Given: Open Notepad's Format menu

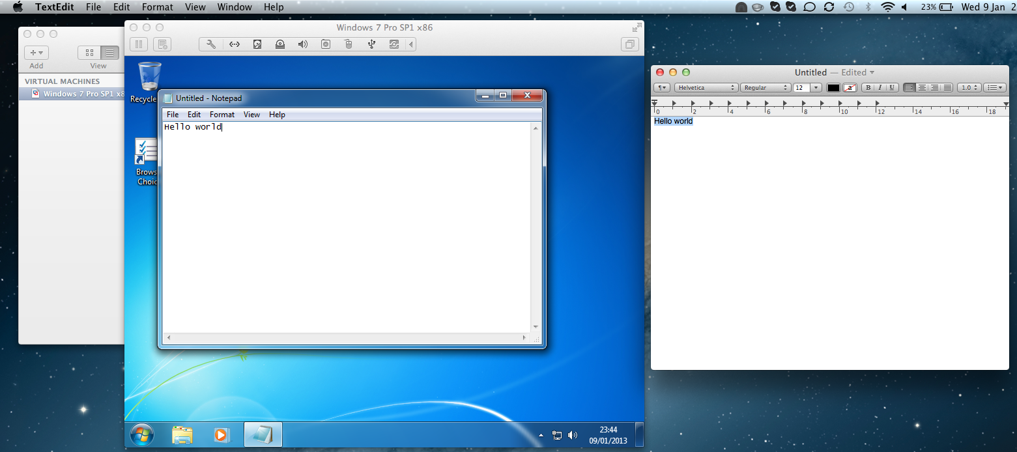Looking at the screenshot, I should [x=222, y=115].
